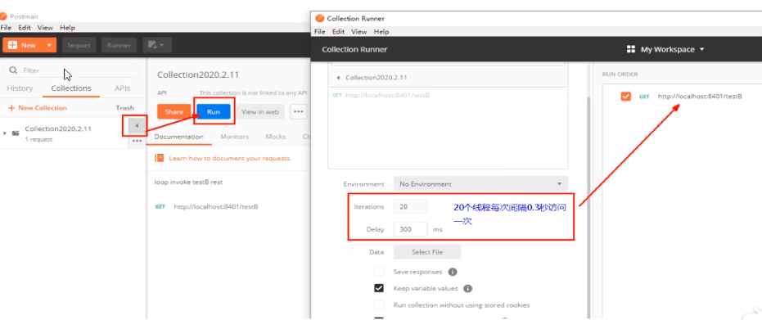The height and width of the screenshot is (320, 762).
Task: Toggle the Save responses checkbox
Action: pos(379,272)
